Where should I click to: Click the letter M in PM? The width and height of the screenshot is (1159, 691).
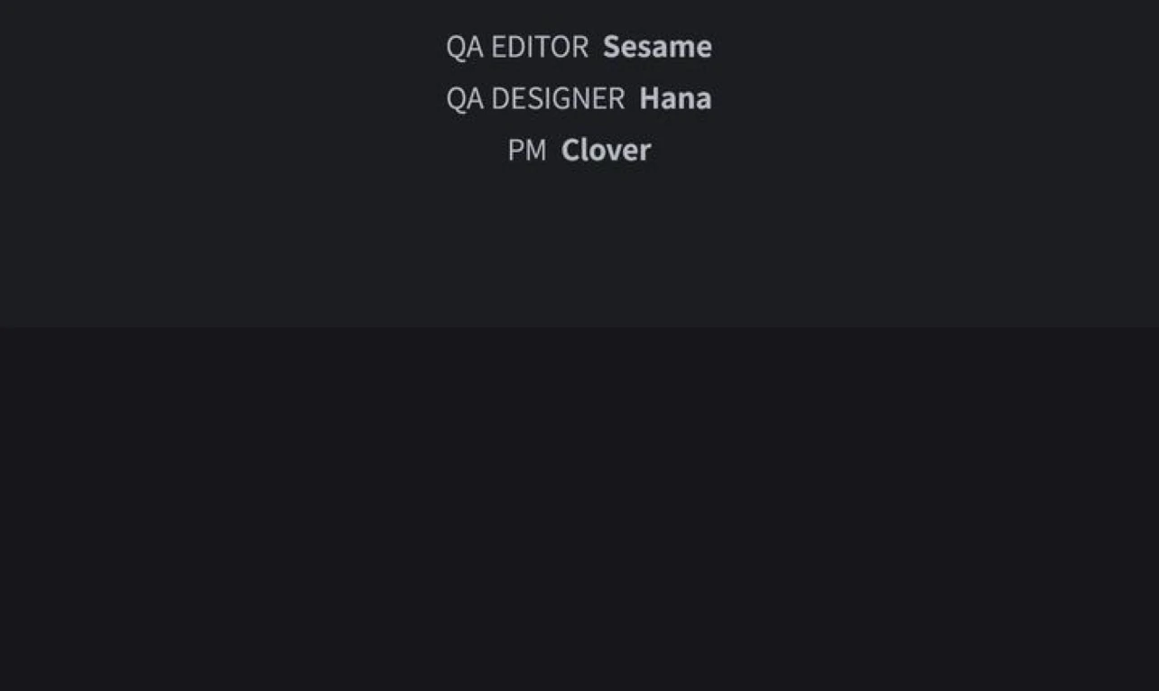(535, 151)
